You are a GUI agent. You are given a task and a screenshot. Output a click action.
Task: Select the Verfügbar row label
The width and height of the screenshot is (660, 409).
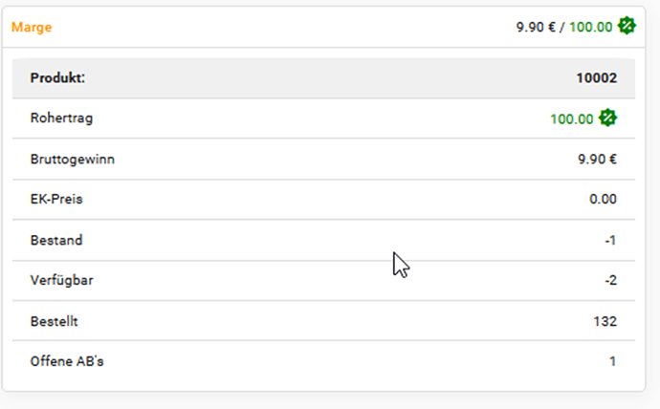tap(62, 280)
